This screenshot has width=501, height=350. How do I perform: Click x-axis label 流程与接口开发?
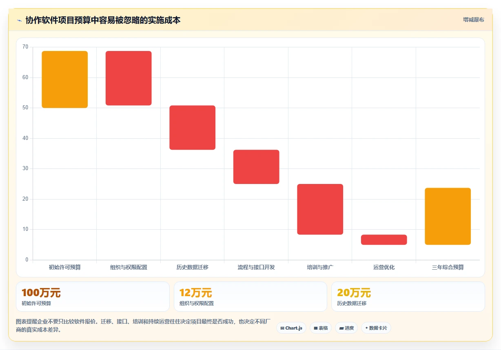[256, 268]
